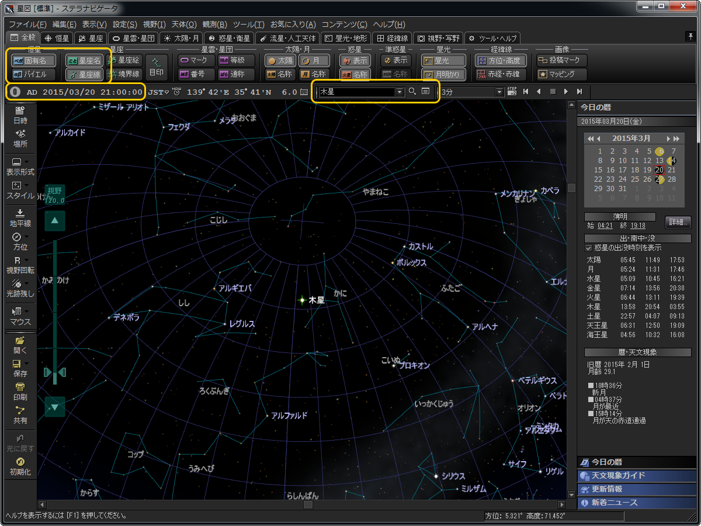Click the magnitude keypad icon next to 6.0

coord(304,92)
